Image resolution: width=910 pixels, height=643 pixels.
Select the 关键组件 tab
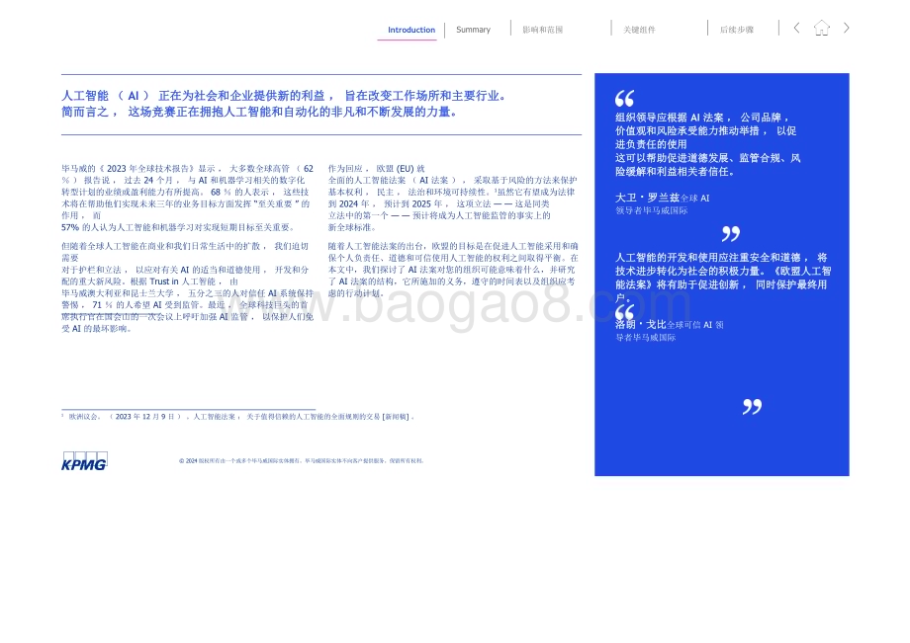pos(639,30)
